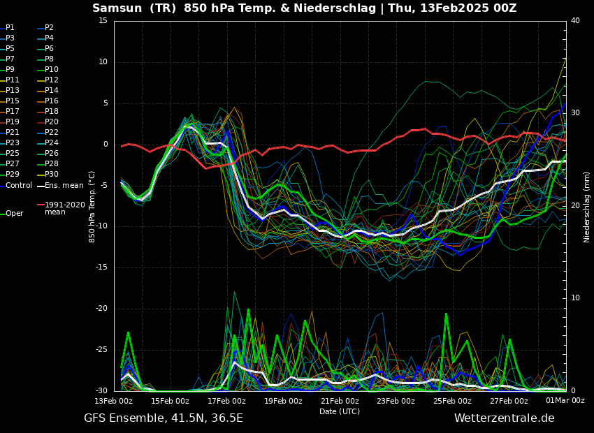
Task: Select the 1991-2020 mean legend entry
Action: 61,208
